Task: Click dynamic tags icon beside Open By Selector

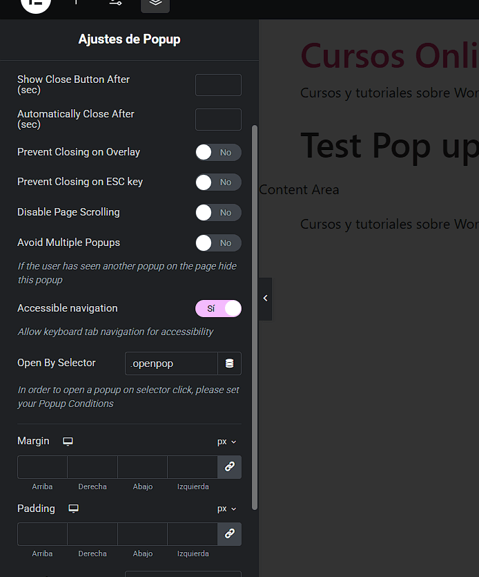Action: coord(230,363)
